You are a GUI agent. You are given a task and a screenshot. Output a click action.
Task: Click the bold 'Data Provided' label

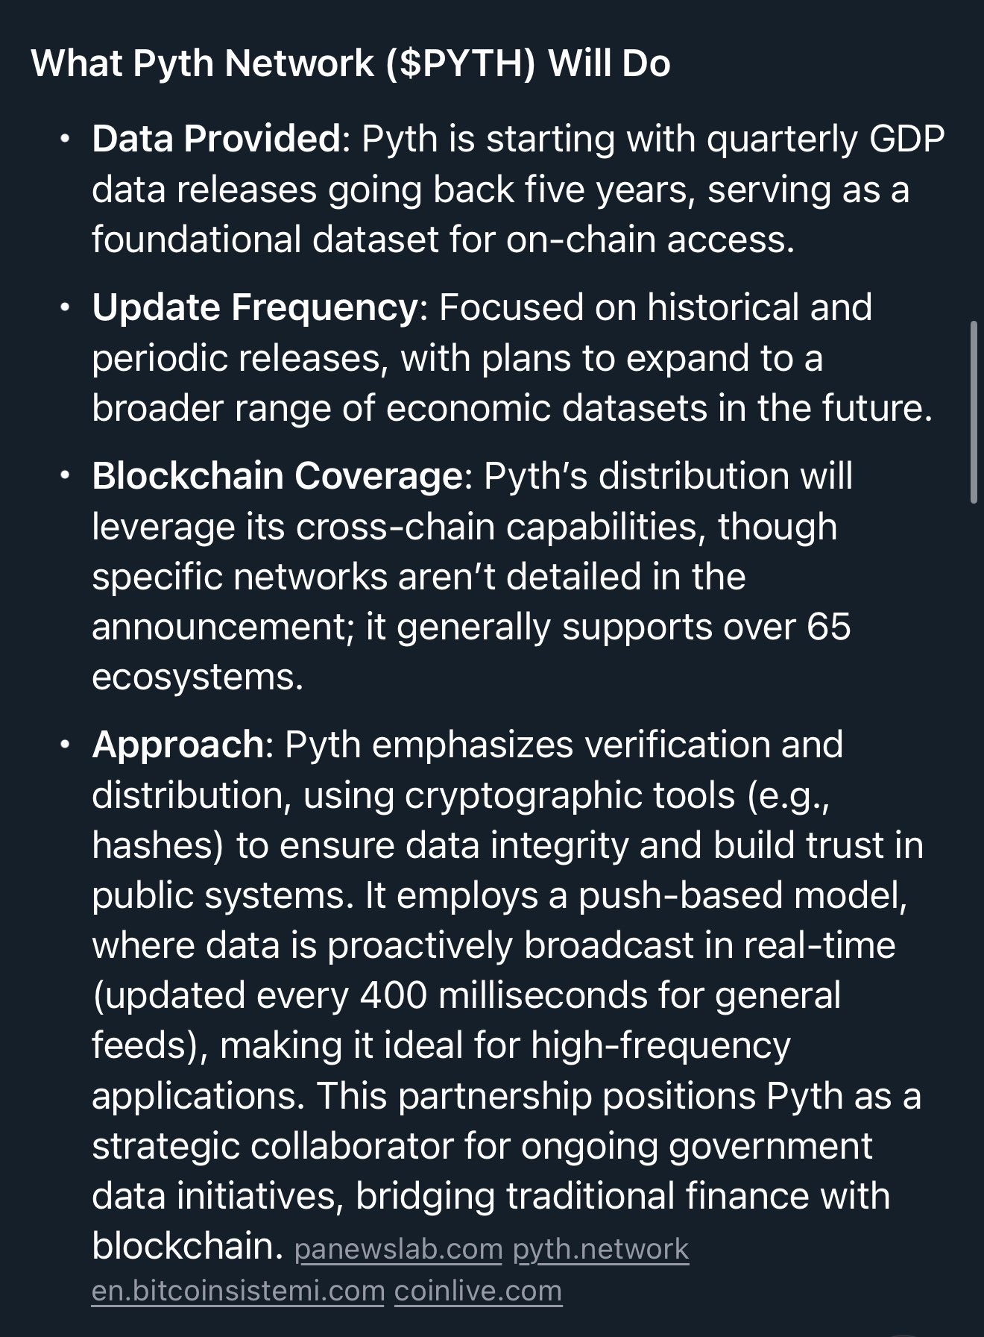[x=216, y=139]
